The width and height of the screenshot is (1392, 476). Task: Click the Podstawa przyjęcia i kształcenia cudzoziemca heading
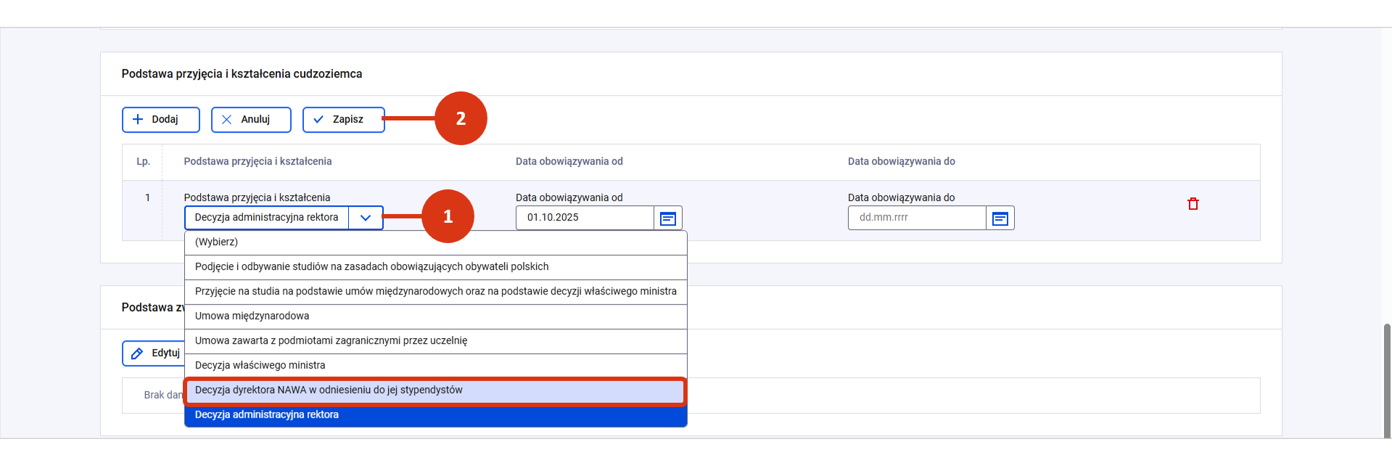pyautogui.click(x=242, y=74)
